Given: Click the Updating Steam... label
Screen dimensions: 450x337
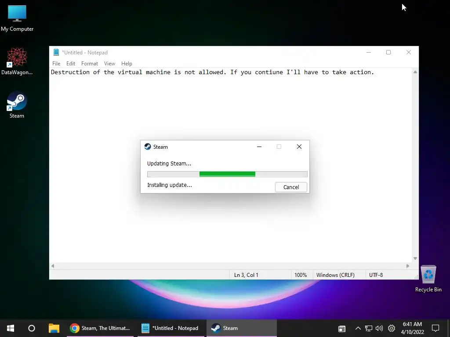Looking at the screenshot, I should click(169, 164).
